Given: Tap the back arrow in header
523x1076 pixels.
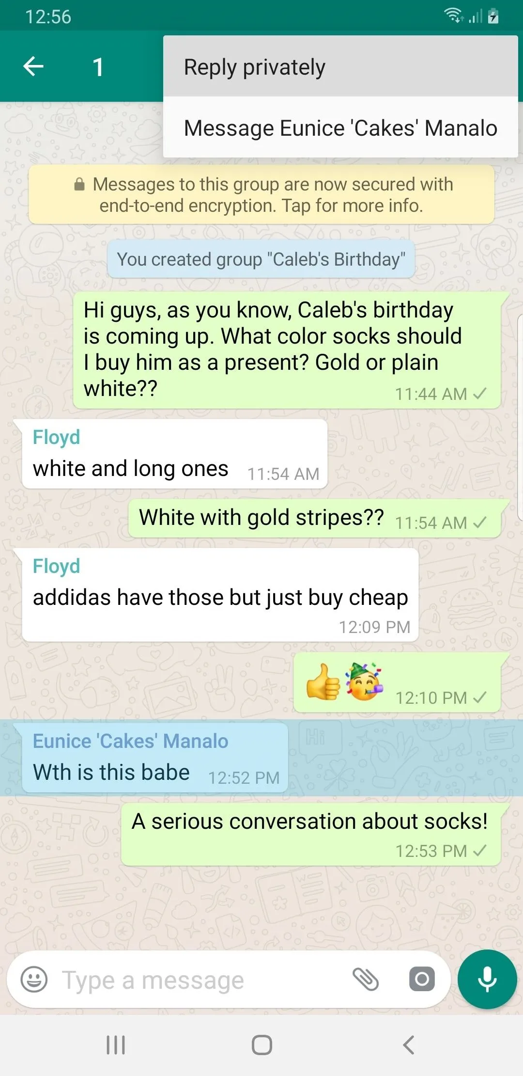Looking at the screenshot, I should tap(33, 66).
